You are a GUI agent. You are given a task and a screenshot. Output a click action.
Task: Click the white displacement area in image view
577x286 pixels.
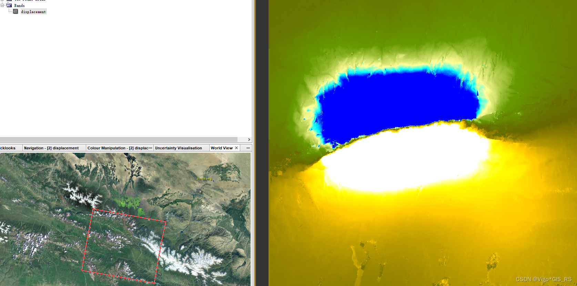pos(407,158)
